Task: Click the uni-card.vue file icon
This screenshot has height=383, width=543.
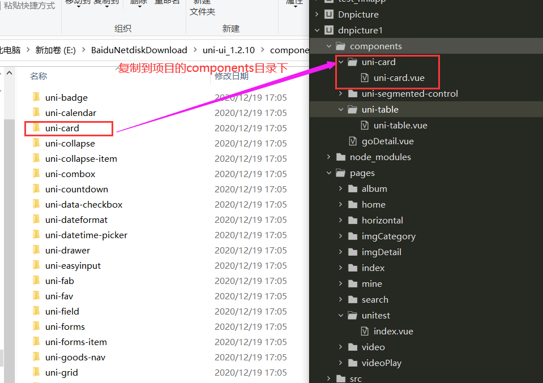Action: 365,78
